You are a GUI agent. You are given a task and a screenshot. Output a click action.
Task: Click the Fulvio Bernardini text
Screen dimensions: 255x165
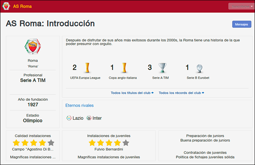[109, 149]
